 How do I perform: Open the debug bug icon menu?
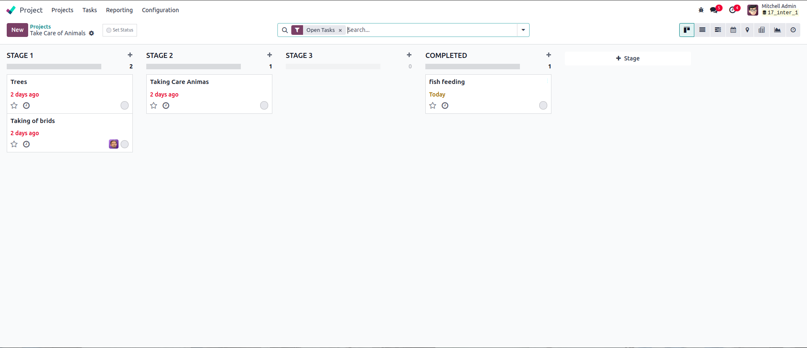click(701, 10)
